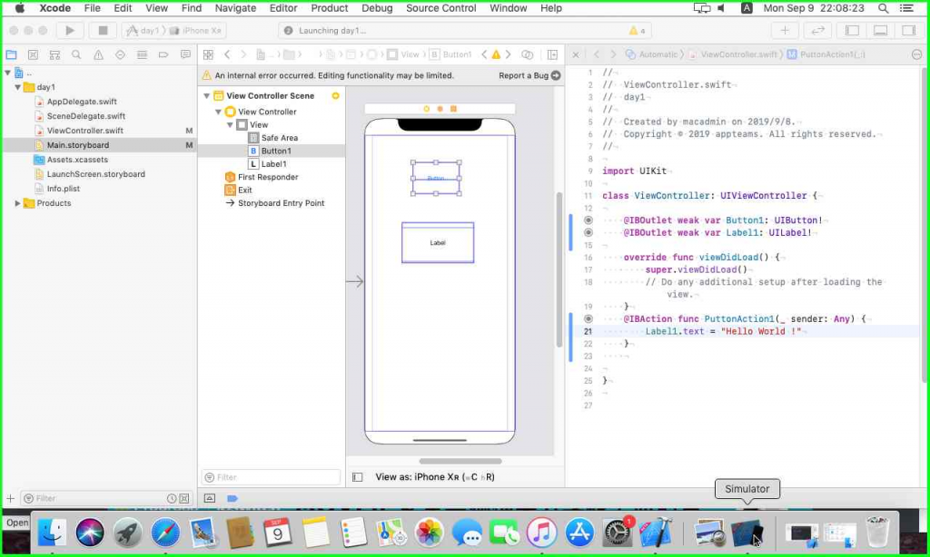
Task: Open the Xcode application menu
Action: [x=55, y=8]
